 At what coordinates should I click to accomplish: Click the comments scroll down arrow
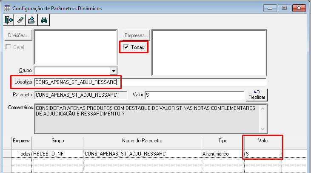tap(262, 129)
